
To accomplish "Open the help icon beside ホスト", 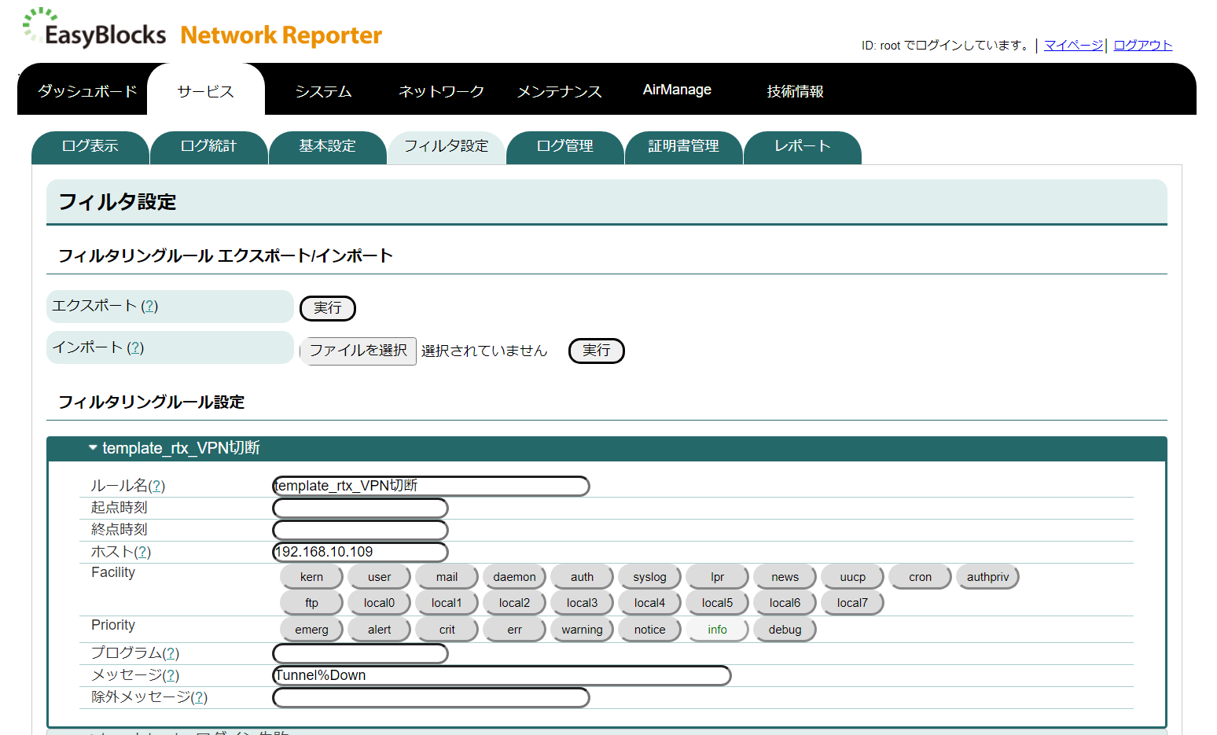I will (x=142, y=552).
